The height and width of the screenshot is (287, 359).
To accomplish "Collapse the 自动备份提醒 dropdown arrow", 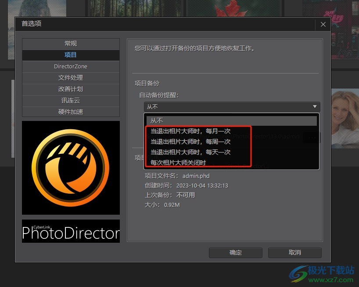I will [315, 107].
